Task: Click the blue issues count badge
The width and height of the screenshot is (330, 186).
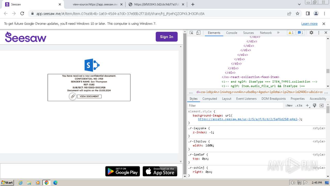Action: [300, 33]
